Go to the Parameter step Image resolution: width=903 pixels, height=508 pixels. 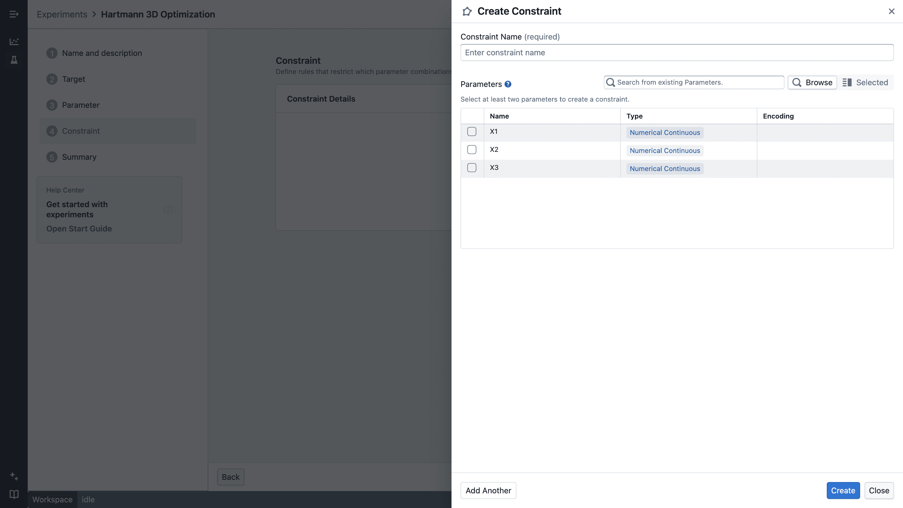click(x=118, y=105)
